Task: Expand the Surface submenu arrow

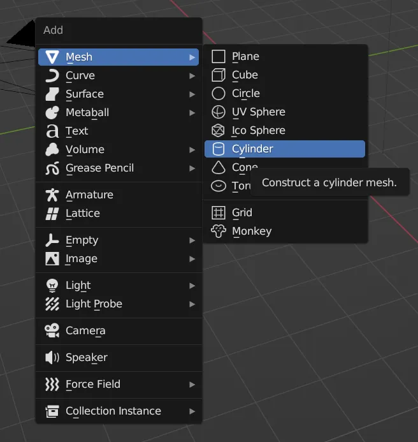Action: tap(192, 94)
